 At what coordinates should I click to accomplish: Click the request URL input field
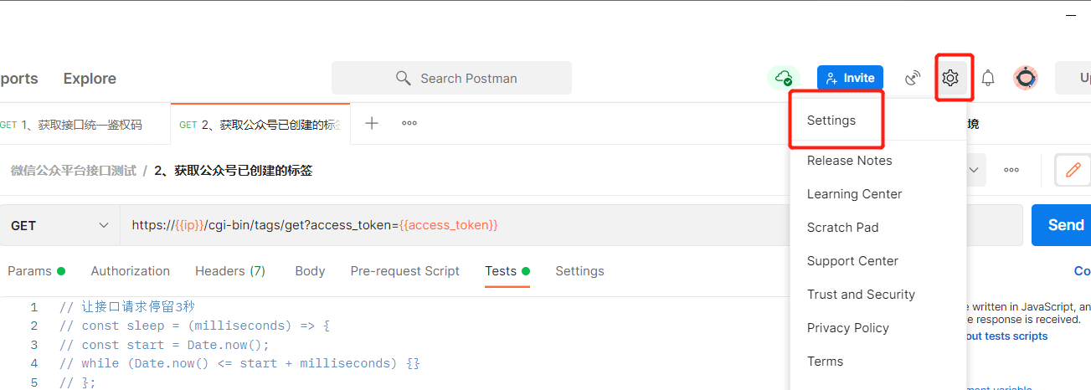tap(452, 225)
